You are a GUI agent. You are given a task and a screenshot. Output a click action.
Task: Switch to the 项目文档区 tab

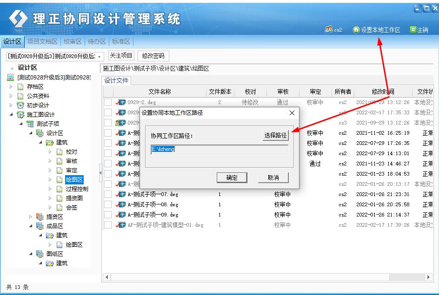click(x=43, y=41)
